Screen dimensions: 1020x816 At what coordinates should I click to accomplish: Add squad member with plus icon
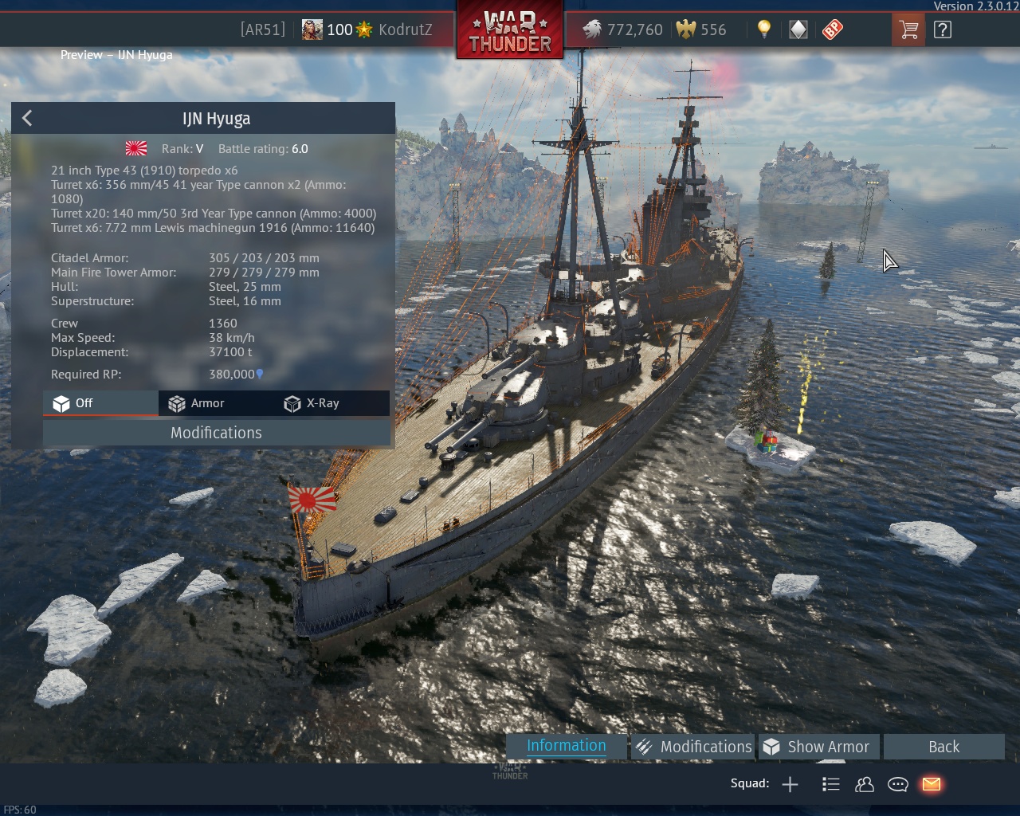point(790,784)
